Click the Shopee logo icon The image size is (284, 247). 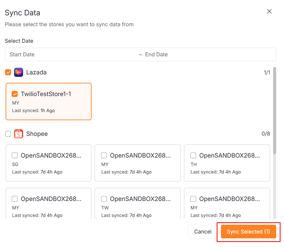coord(19,134)
